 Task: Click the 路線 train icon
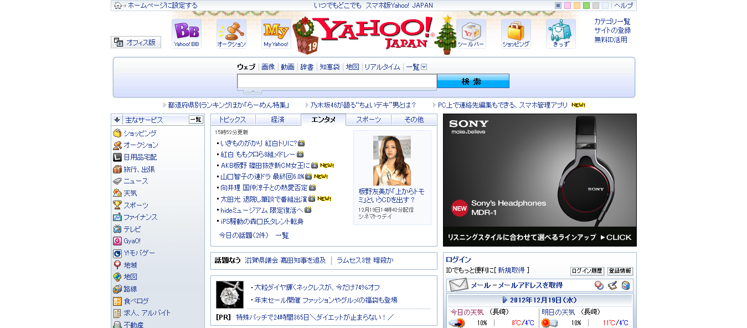(117, 289)
